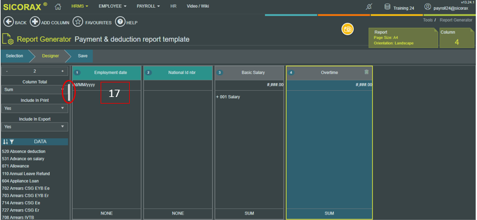Click SUM total under Basic Salary
Viewport: 477px width, 220px height.
click(x=249, y=213)
